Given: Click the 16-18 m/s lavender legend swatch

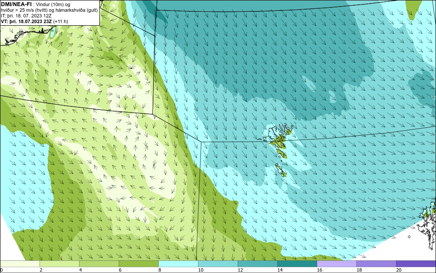Looking at the screenshot, I should [x=337, y=264].
